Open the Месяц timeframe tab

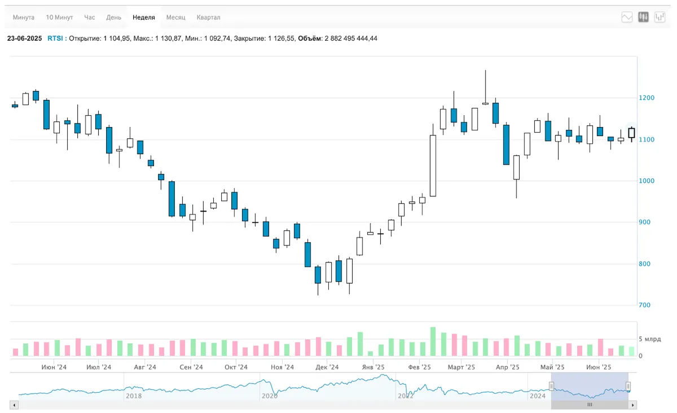click(x=176, y=17)
